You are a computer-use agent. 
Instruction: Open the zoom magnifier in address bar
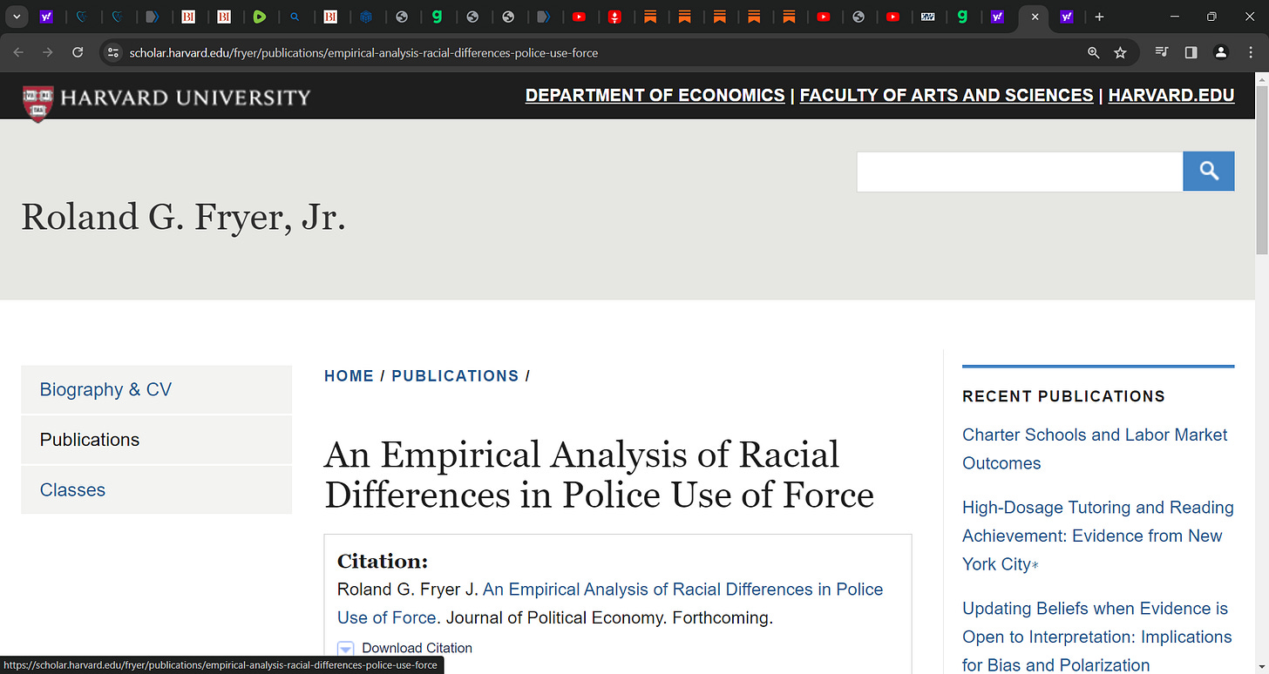point(1093,52)
